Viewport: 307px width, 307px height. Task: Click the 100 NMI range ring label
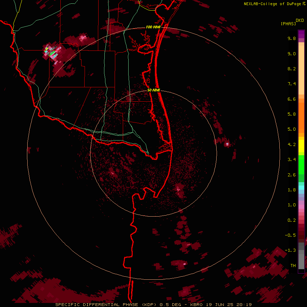[x=153, y=27]
